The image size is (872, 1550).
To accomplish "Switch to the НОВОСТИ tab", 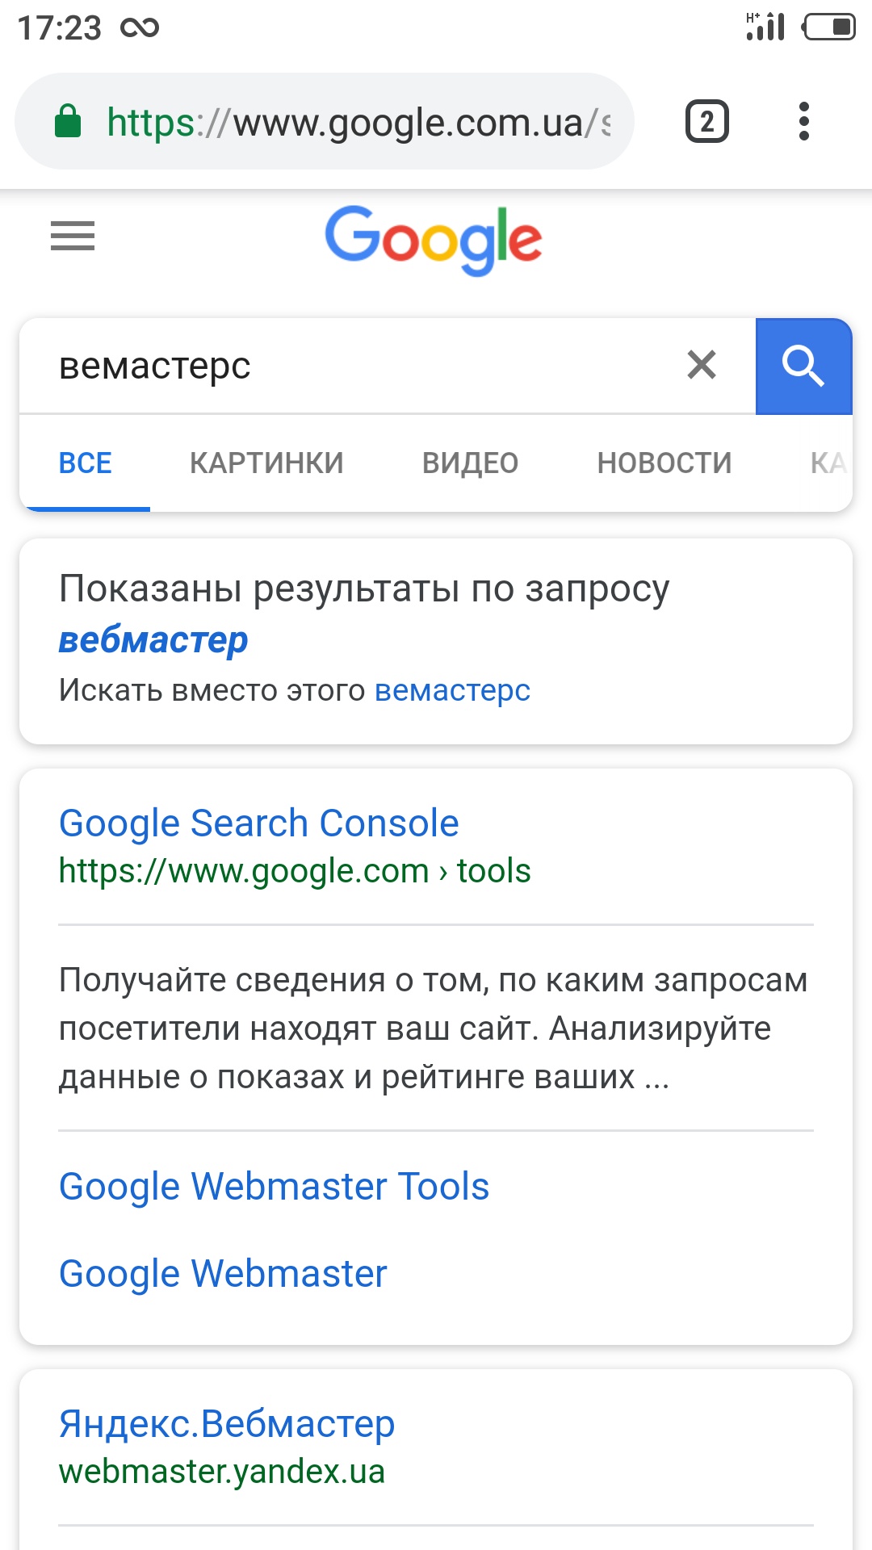I will click(664, 463).
